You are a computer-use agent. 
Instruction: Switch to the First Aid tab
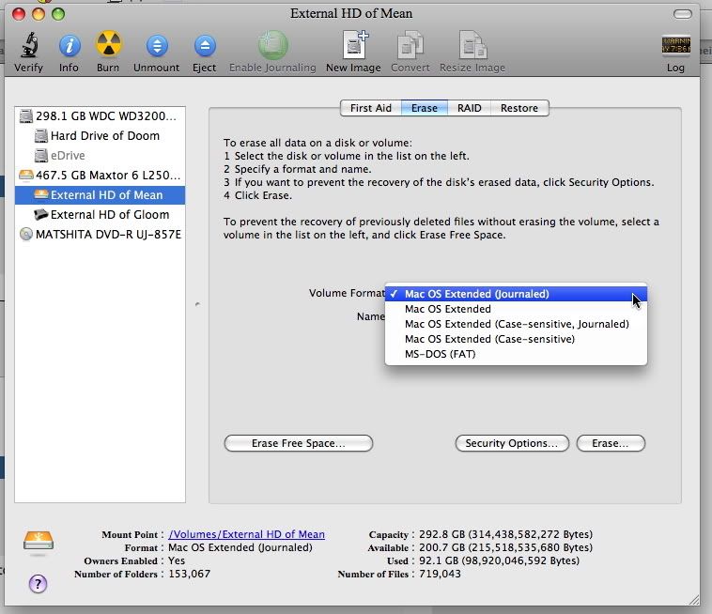[370, 108]
